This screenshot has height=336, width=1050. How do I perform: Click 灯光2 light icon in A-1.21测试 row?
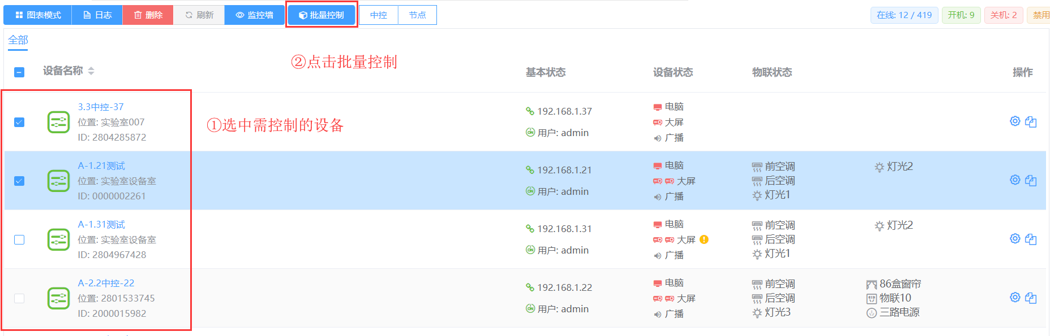click(x=879, y=167)
